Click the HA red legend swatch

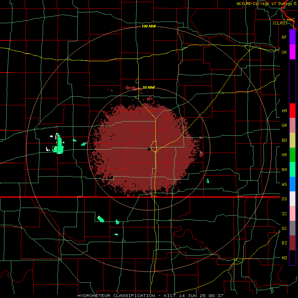292,111
